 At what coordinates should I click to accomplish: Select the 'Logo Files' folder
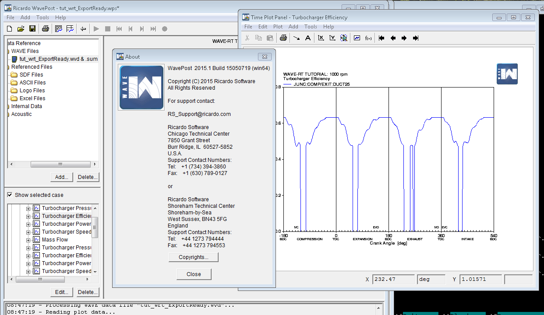click(x=32, y=91)
